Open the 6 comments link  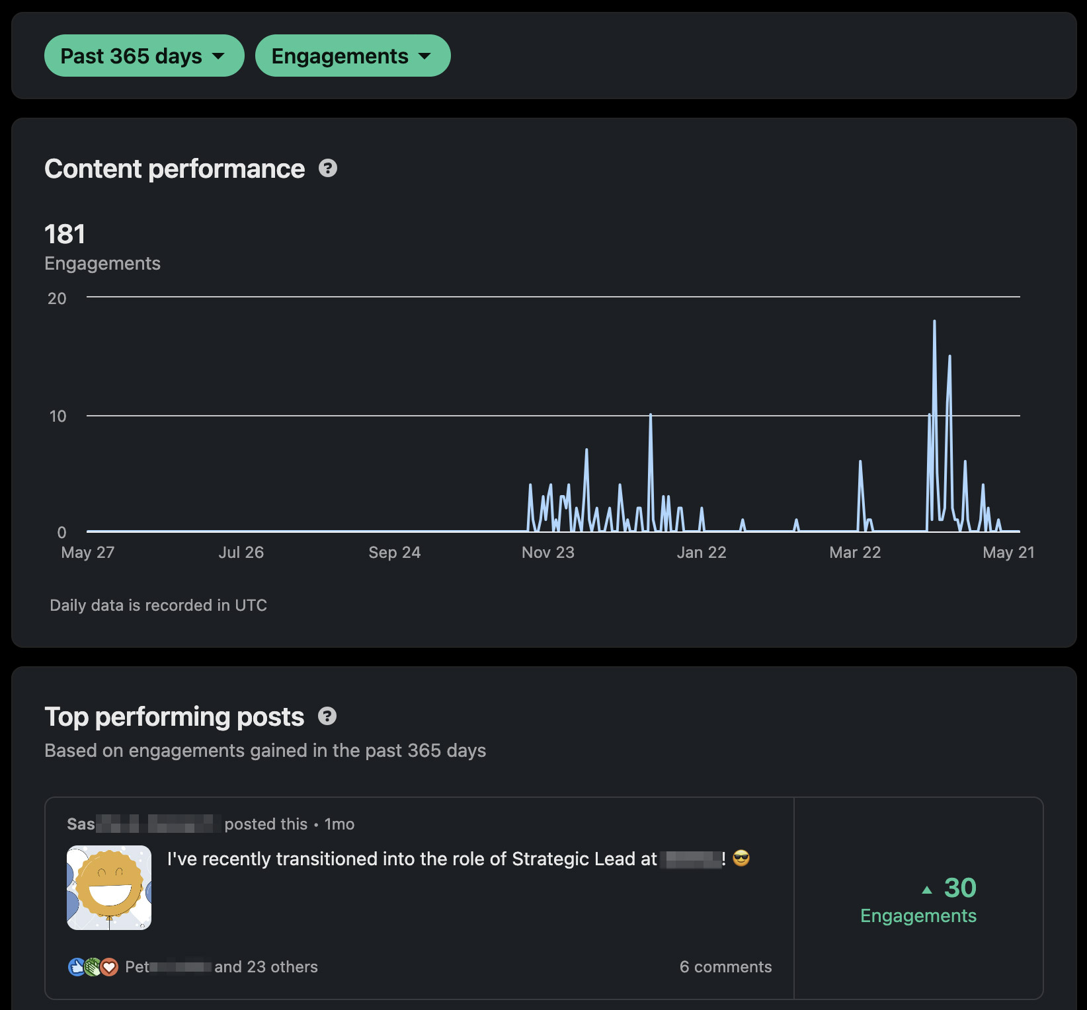point(725,967)
